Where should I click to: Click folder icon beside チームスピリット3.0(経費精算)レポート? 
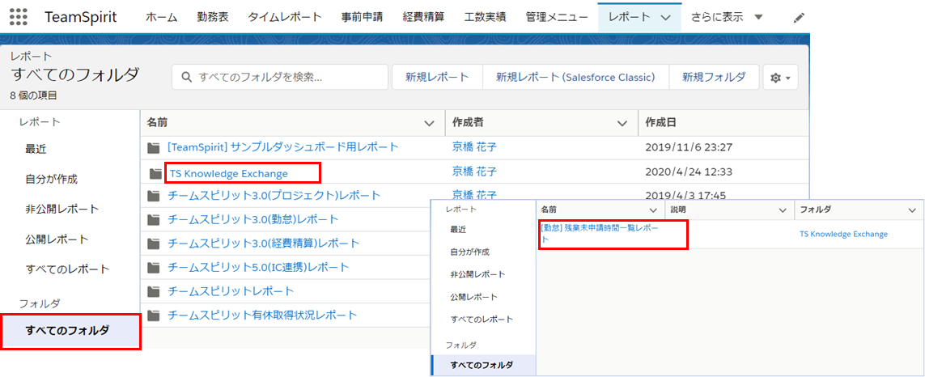tap(154, 243)
